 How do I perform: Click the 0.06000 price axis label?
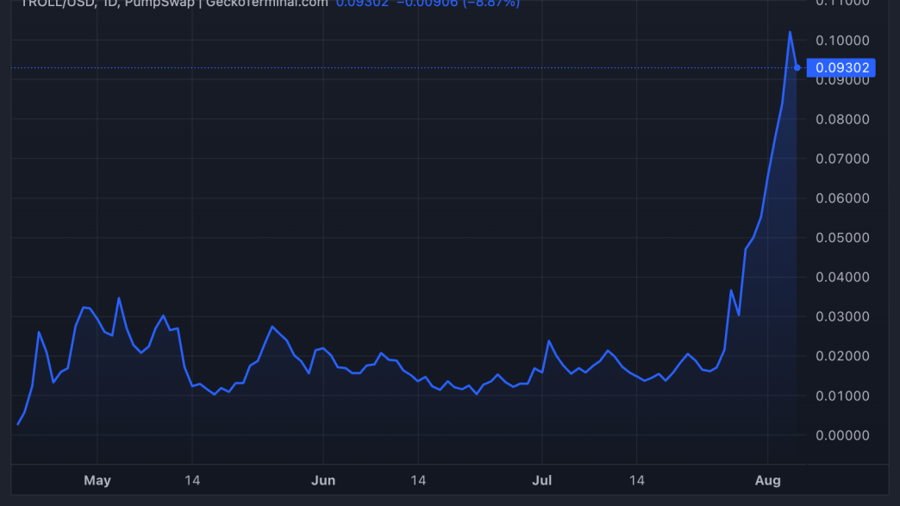tap(841, 198)
